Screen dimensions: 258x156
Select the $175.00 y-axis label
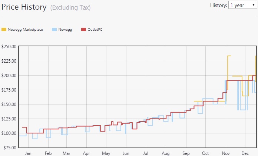point(9,90)
